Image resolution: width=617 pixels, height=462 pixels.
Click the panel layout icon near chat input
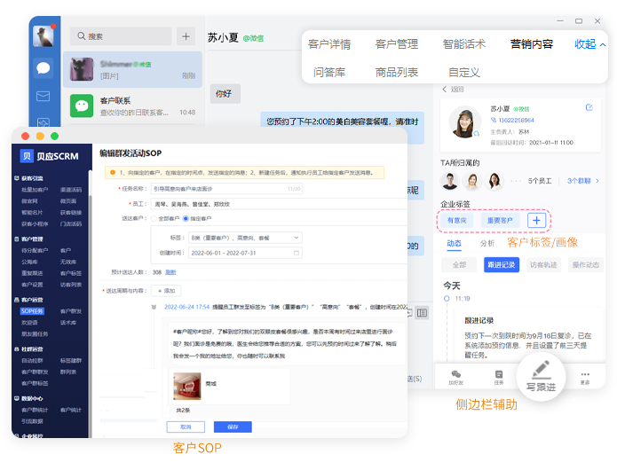point(422,313)
